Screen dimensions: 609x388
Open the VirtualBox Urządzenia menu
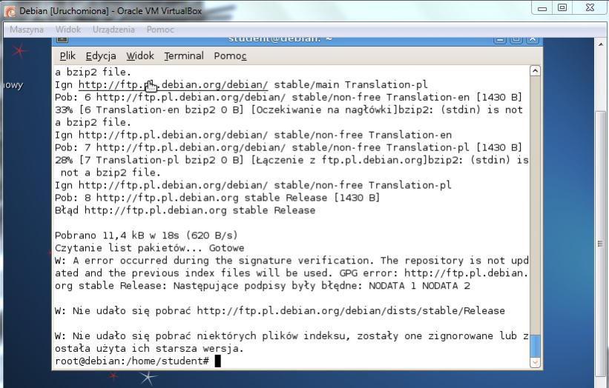[x=113, y=30]
